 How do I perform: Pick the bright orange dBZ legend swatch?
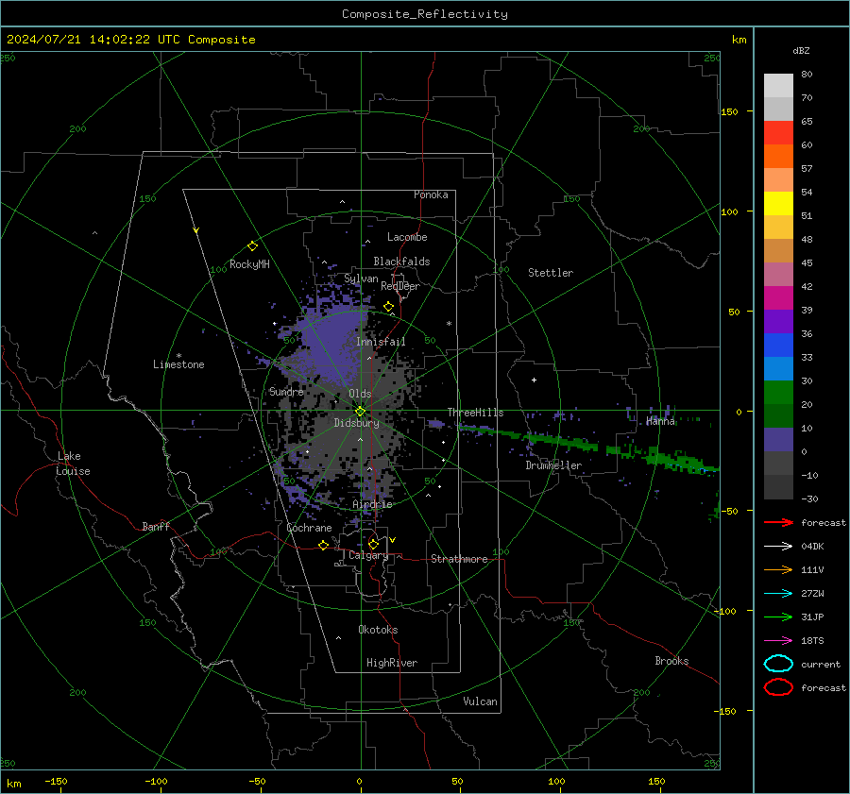click(778, 157)
